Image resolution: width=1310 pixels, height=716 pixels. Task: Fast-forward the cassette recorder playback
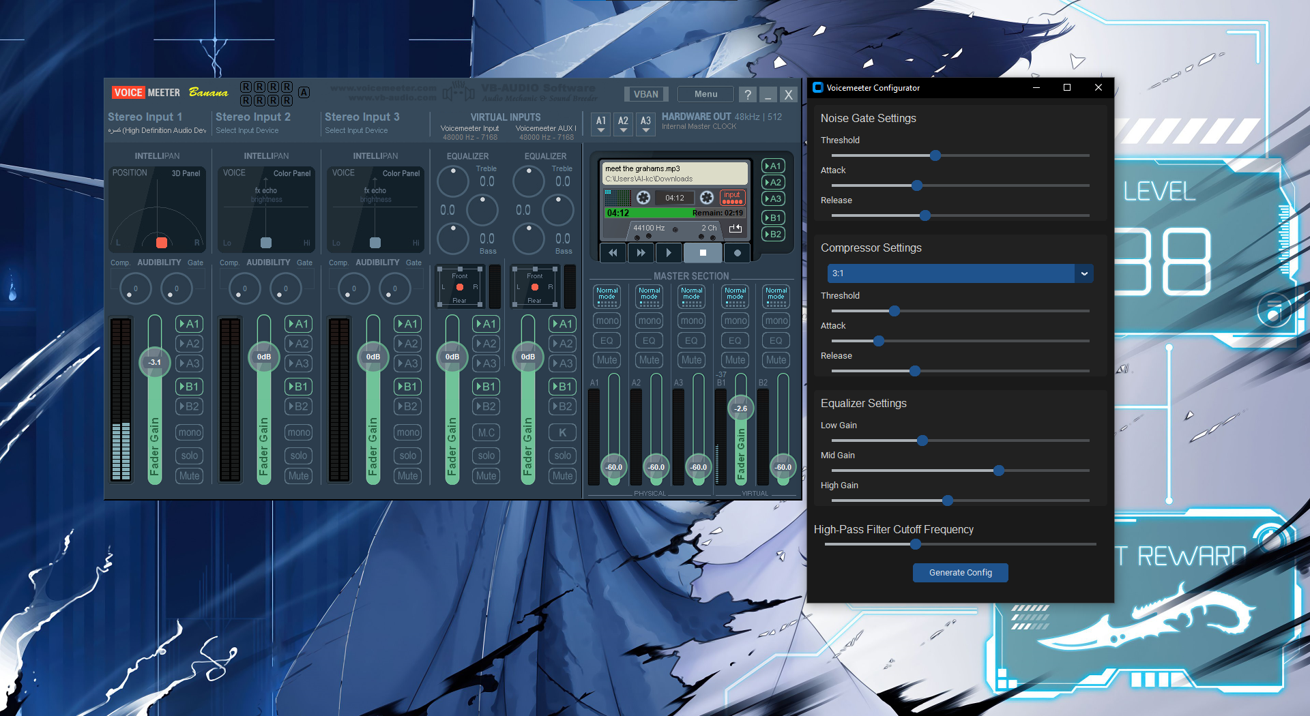tap(641, 253)
